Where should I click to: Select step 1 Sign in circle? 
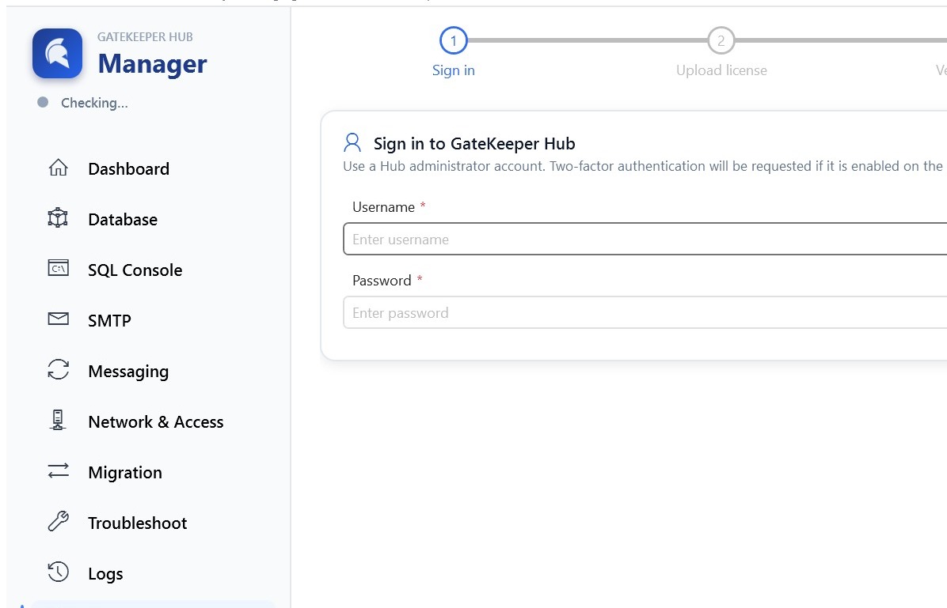pos(454,40)
